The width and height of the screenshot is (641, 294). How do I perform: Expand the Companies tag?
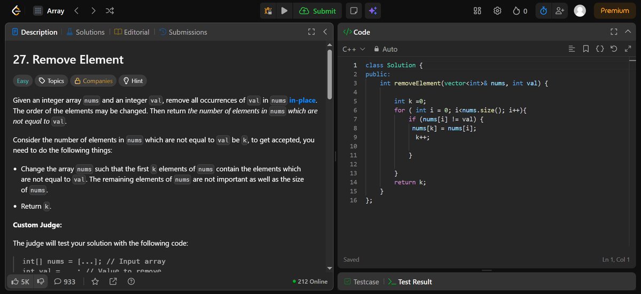click(x=93, y=81)
